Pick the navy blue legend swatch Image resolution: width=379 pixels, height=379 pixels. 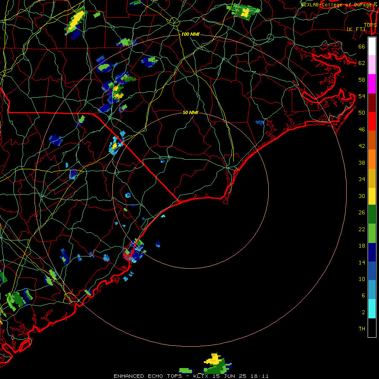click(372, 252)
